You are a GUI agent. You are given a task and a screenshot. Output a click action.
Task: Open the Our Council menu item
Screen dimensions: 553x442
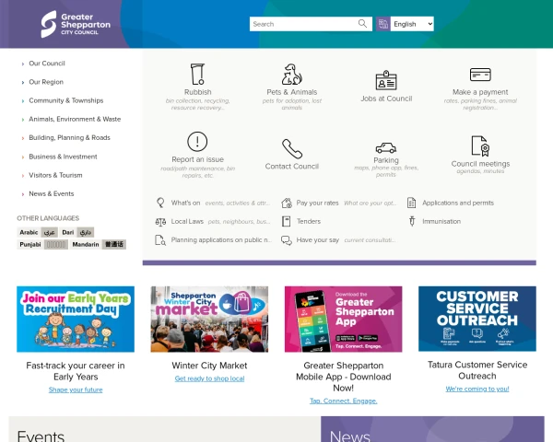click(47, 64)
